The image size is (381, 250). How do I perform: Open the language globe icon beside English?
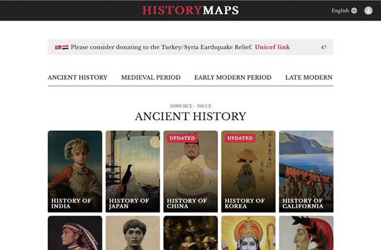pos(354,11)
